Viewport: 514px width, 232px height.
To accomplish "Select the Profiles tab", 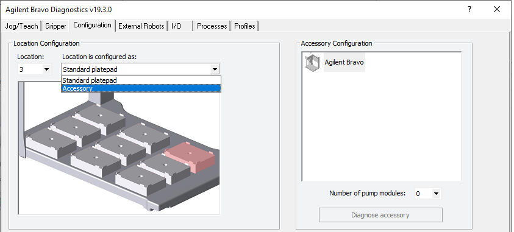I will [x=245, y=26].
